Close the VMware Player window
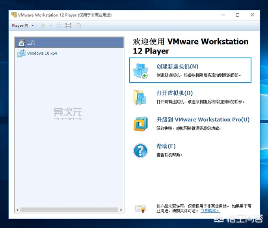The height and width of the screenshot is (228, 268). (x=253, y=15)
